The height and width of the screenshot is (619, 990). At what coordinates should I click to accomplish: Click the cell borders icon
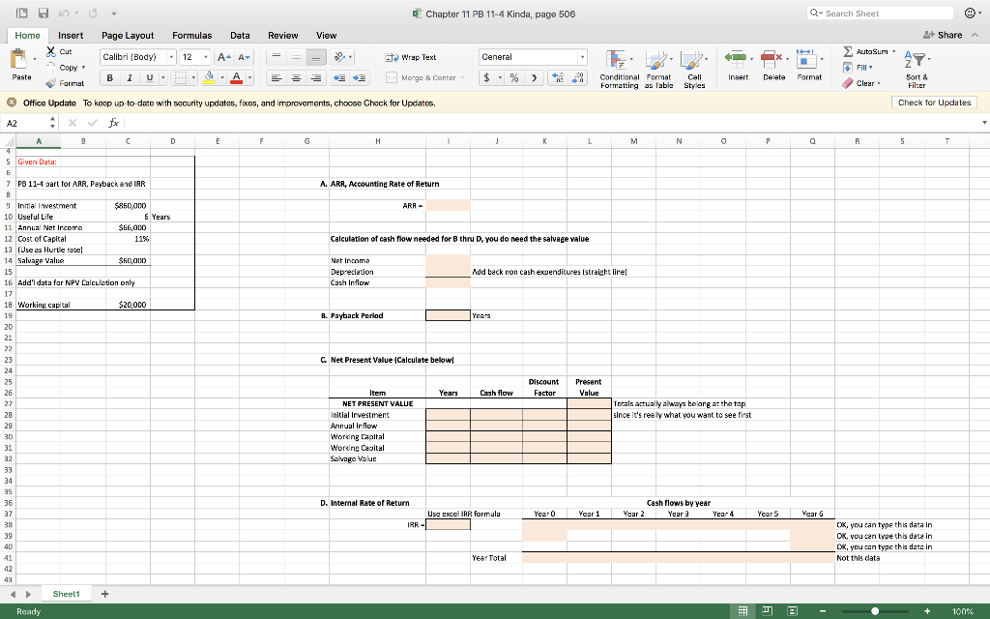pos(181,77)
